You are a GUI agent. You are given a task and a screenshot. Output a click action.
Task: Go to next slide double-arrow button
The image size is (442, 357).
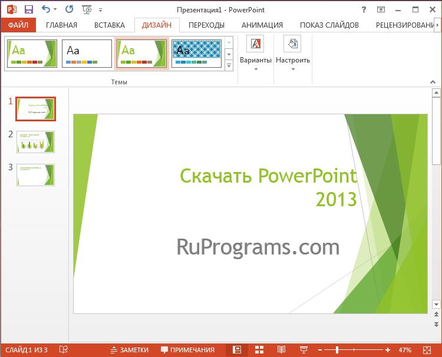tap(436, 325)
